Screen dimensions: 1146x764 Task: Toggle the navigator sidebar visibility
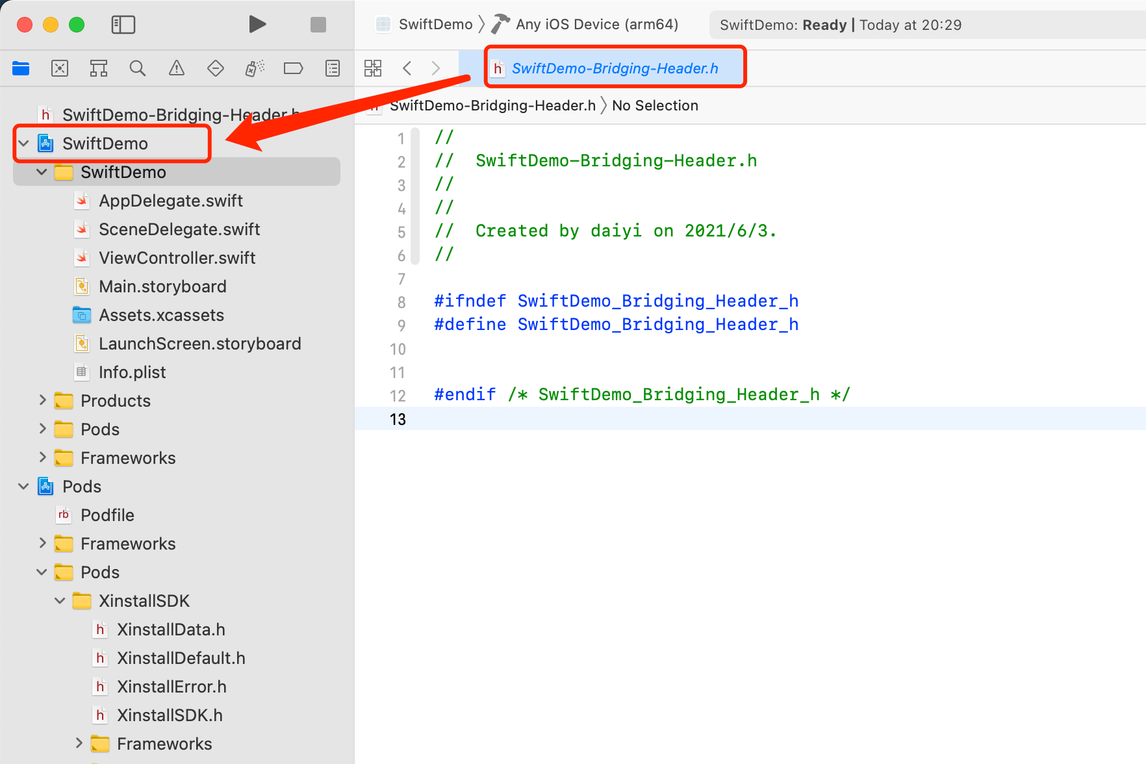point(123,25)
